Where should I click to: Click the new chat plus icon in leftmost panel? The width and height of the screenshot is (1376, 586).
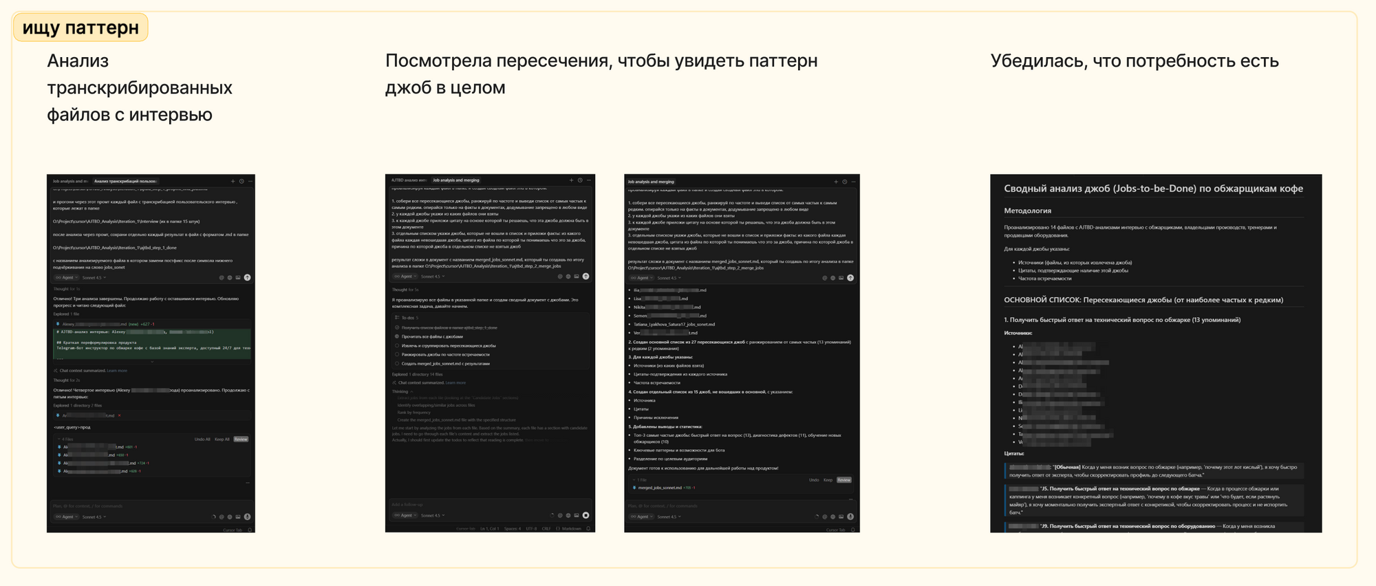pyautogui.click(x=233, y=181)
